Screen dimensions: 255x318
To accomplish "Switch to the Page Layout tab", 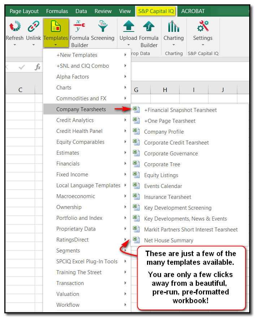I will tap(24, 11).
